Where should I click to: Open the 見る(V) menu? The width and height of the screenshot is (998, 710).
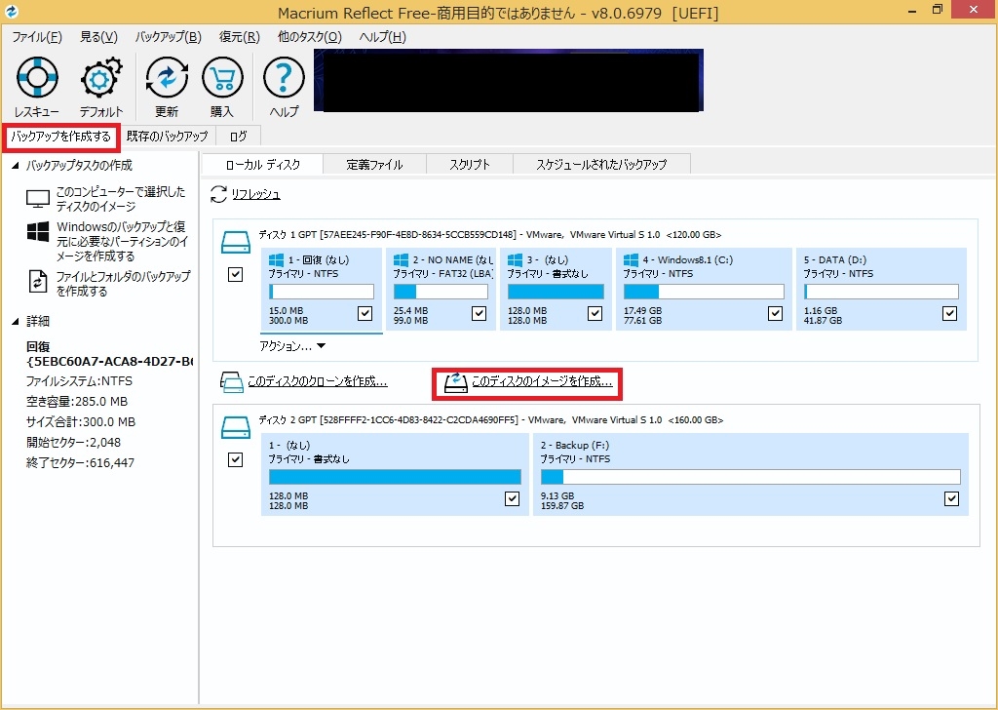pyautogui.click(x=98, y=37)
